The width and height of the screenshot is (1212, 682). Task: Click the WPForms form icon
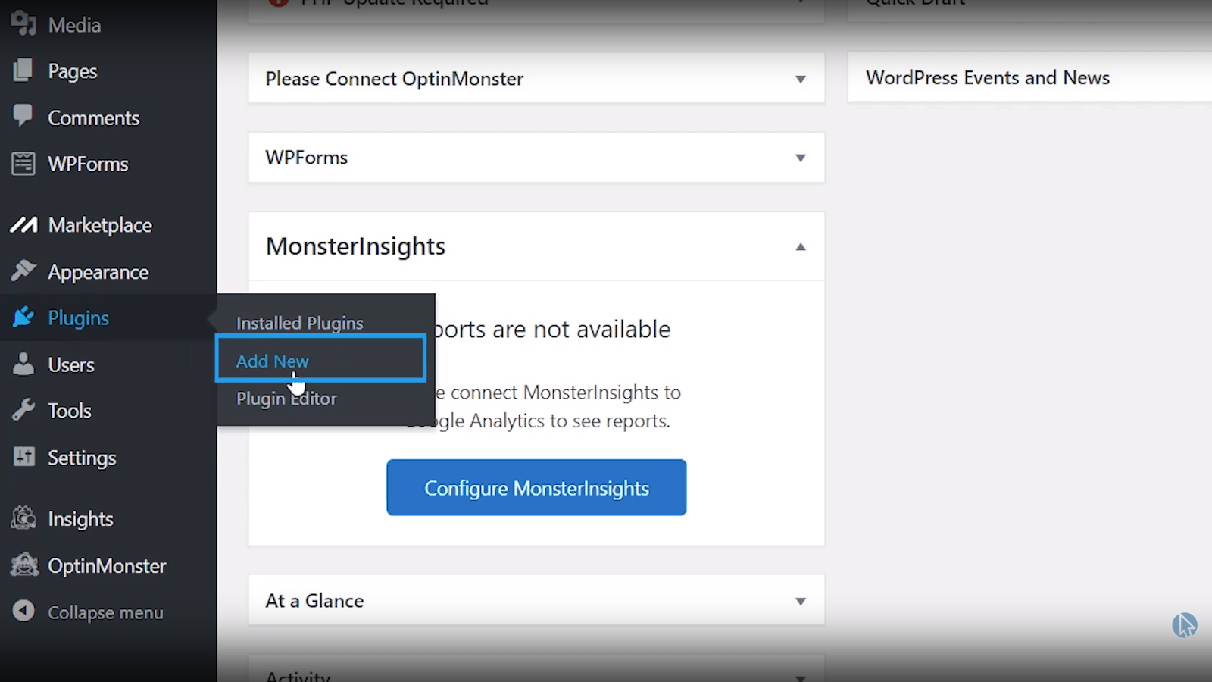pyautogui.click(x=23, y=163)
